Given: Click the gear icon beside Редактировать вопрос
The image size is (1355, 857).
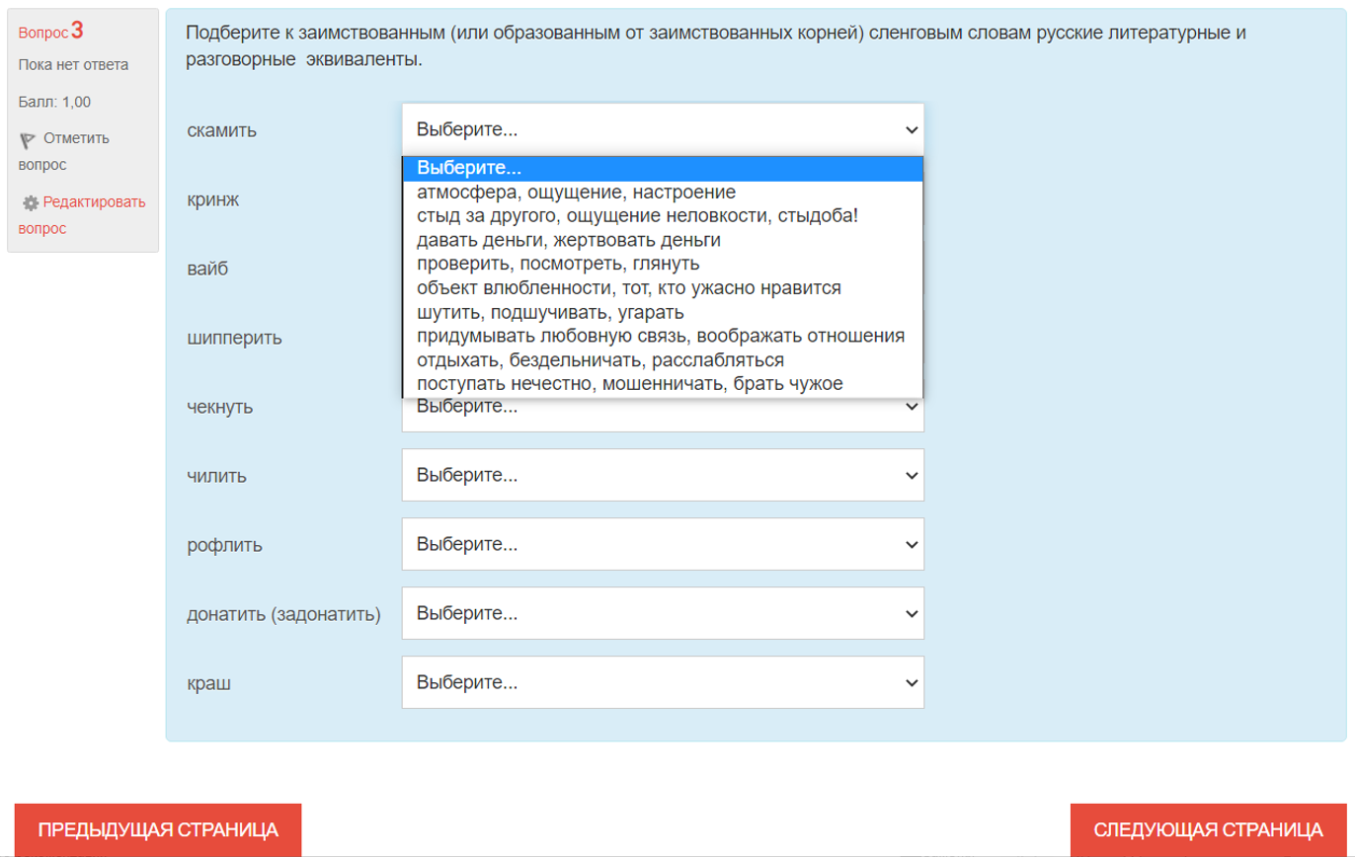Looking at the screenshot, I should pyautogui.click(x=30, y=202).
